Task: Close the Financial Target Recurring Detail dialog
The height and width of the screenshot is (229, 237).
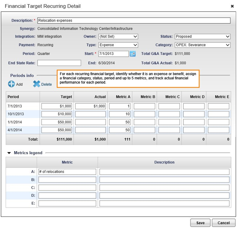Action: pyautogui.click(x=232, y=6)
